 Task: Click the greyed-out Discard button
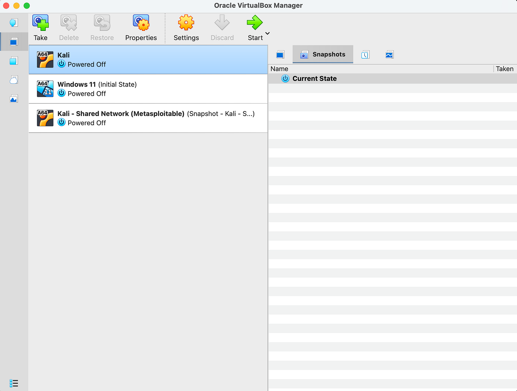[222, 28]
